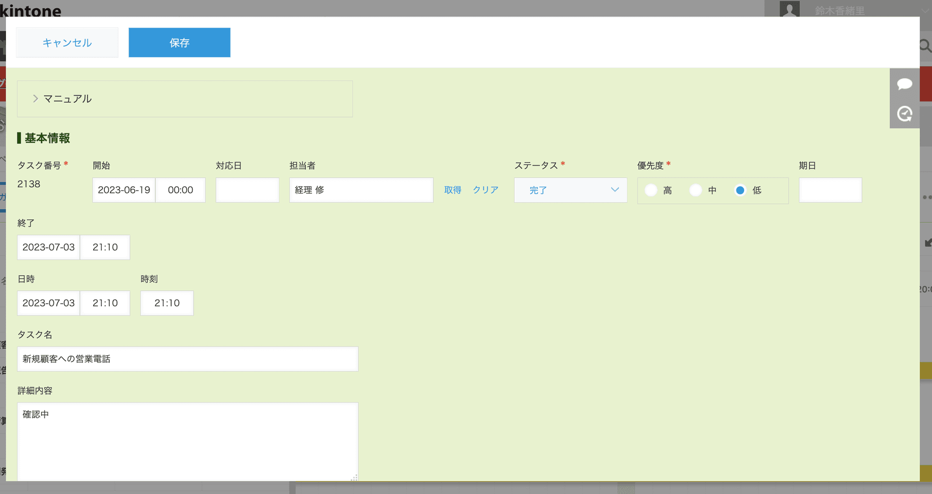Screen dimensions: 932x494
Task: Click the task number 2138 text
Action: tap(29, 184)
